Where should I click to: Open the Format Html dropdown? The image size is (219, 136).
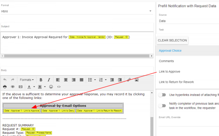pos(77,11)
